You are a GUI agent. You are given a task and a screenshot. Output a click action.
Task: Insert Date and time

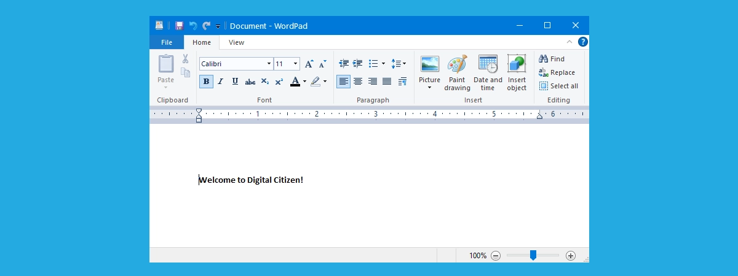point(488,72)
